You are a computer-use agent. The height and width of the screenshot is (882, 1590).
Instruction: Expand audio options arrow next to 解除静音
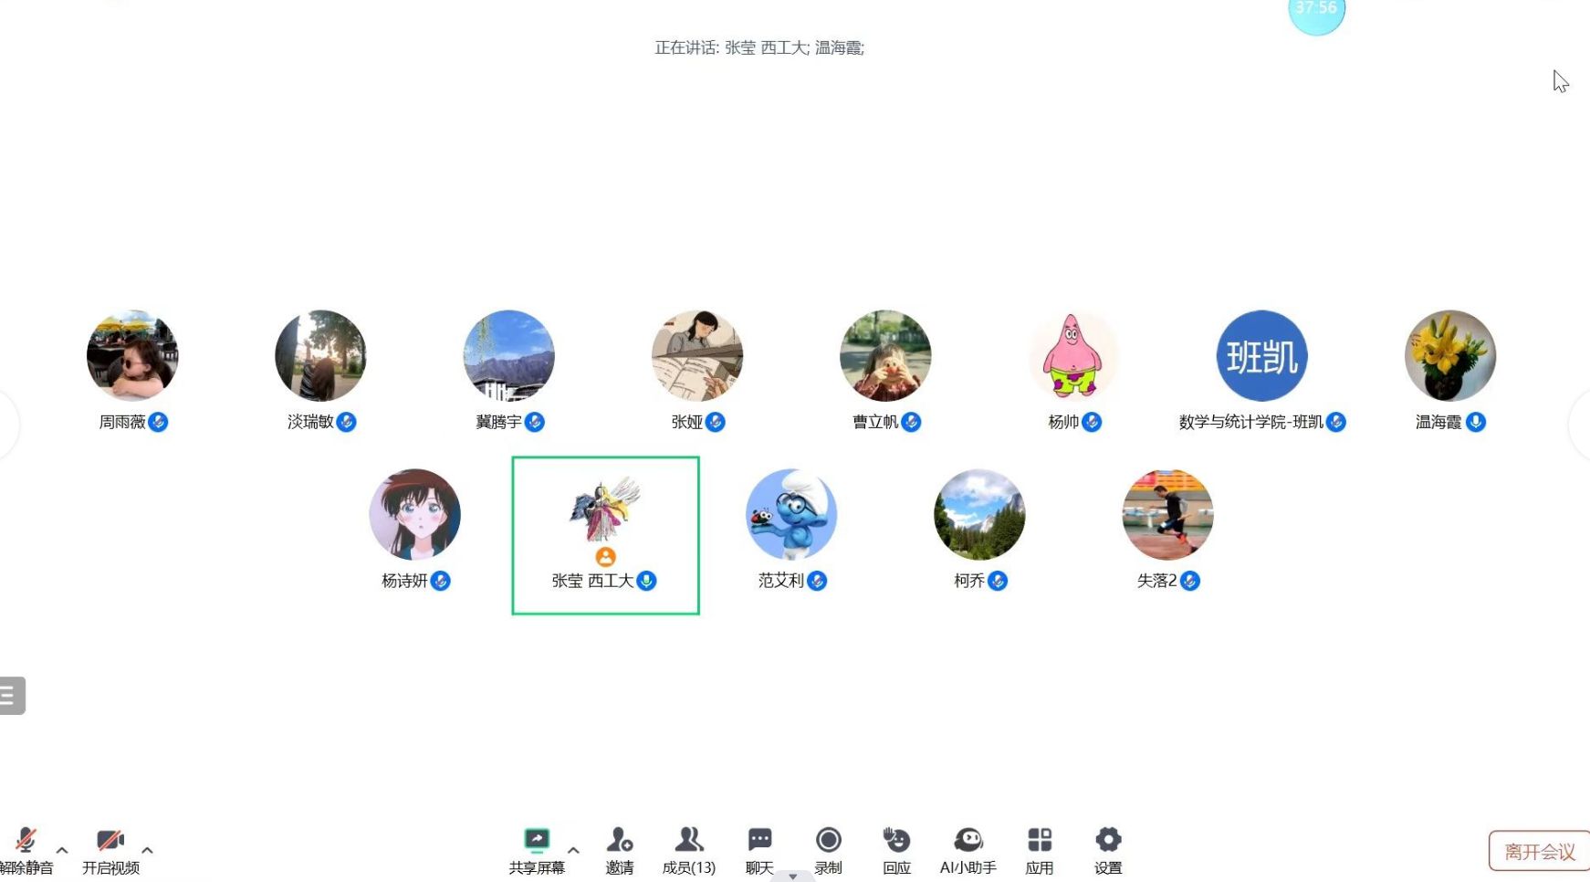tap(62, 850)
